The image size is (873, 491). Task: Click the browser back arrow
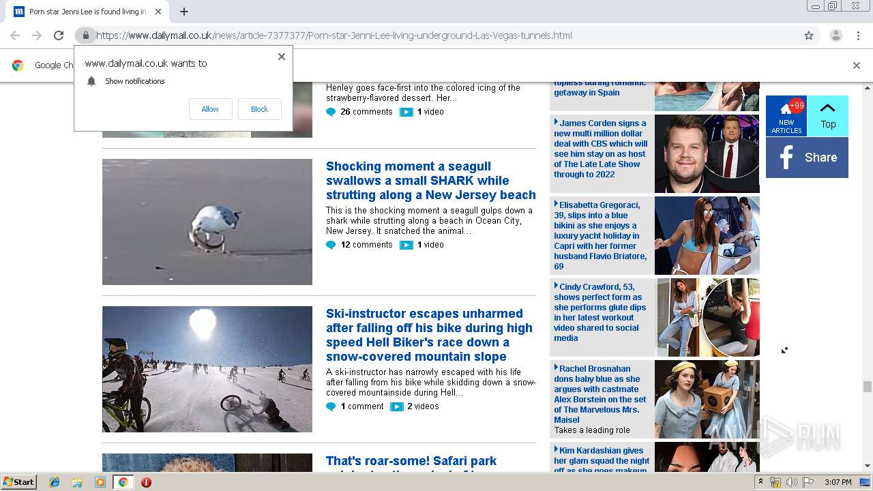click(15, 35)
